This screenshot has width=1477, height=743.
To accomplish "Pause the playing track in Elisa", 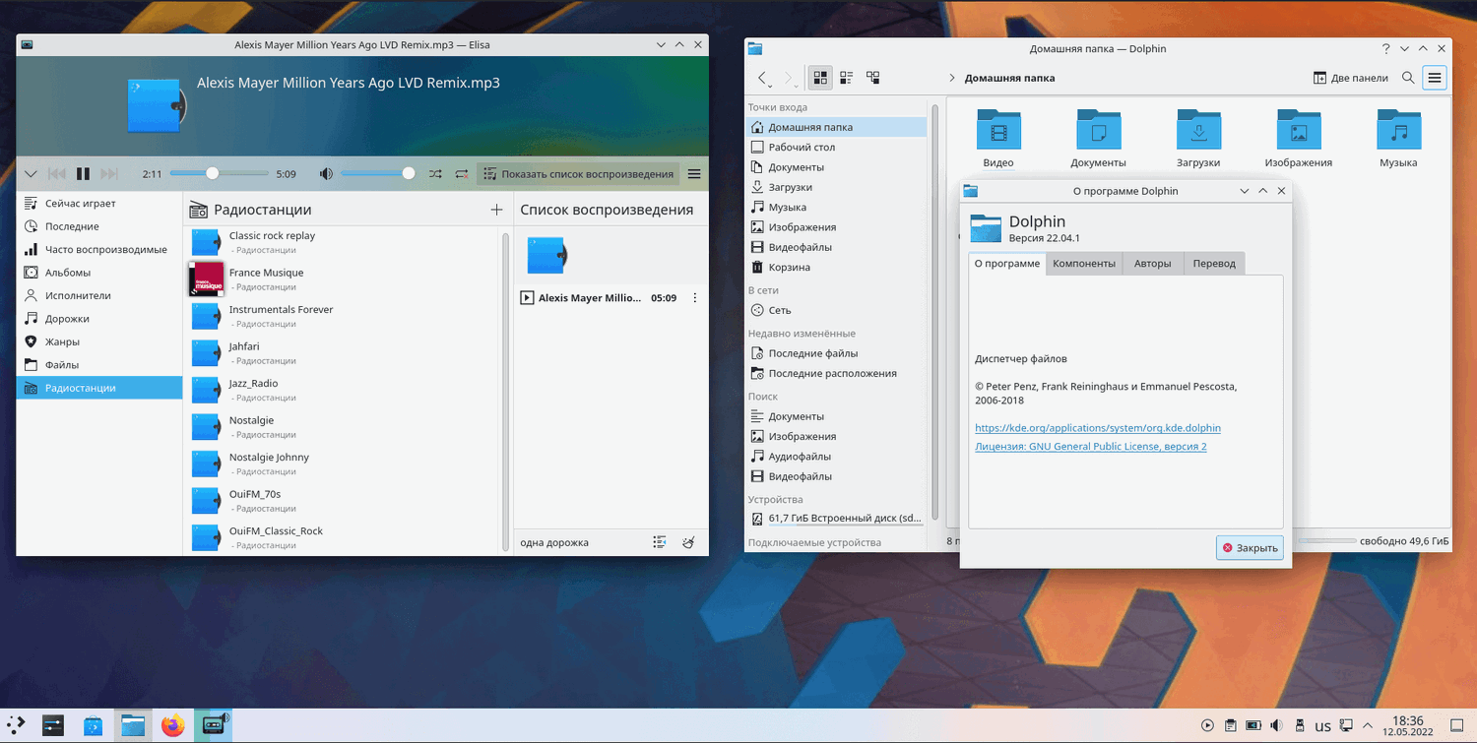I will click(x=84, y=174).
